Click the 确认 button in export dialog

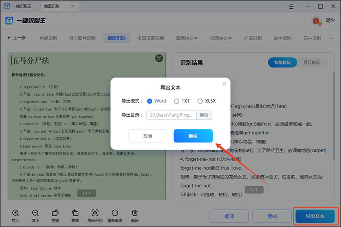(193, 136)
